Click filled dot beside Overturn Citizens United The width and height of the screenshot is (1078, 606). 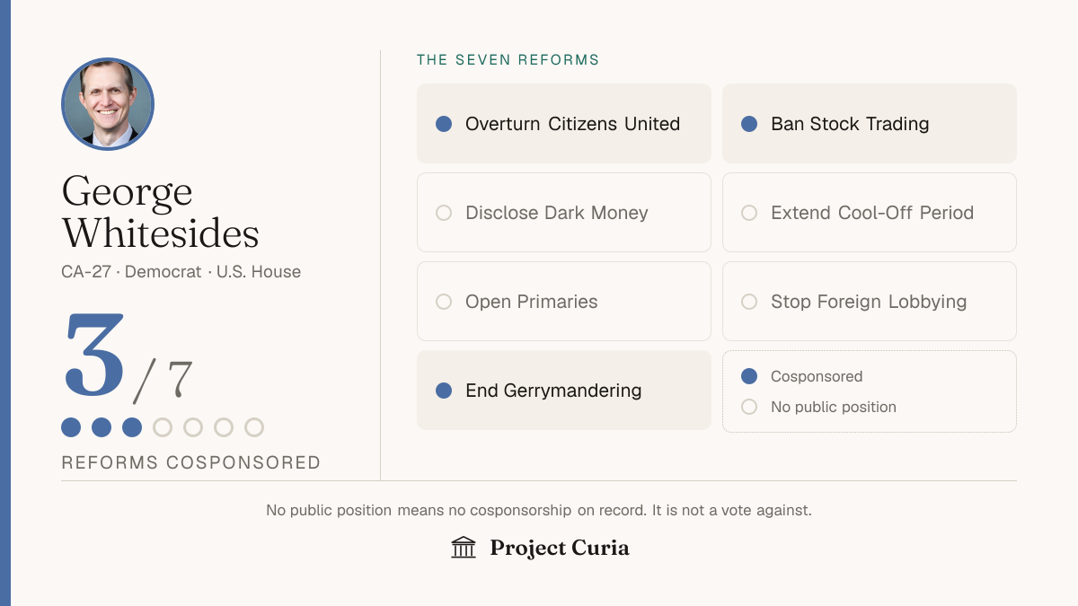444,124
